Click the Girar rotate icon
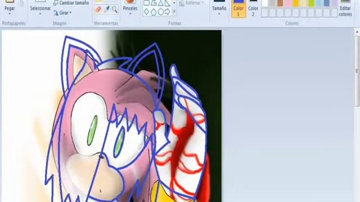 tap(56, 13)
